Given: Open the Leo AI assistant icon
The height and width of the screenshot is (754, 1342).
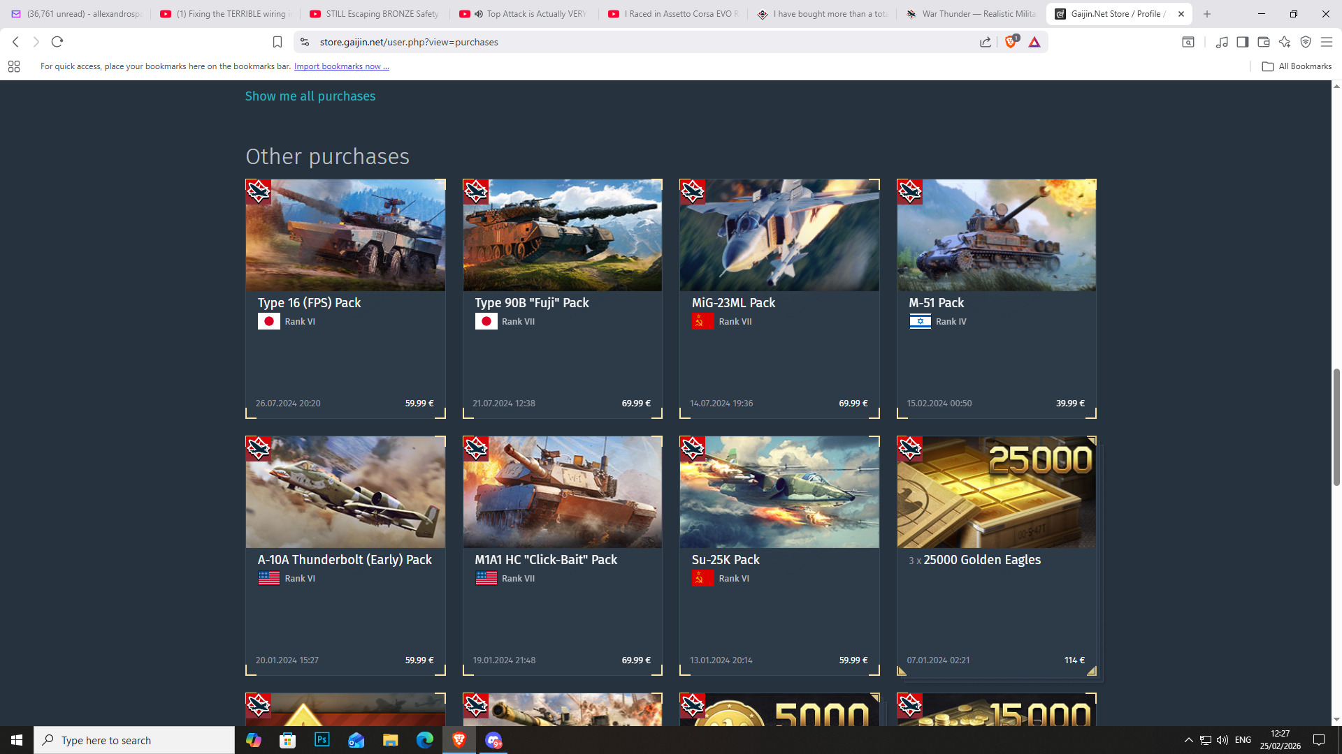Looking at the screenshot, I should coord(1284,42).
